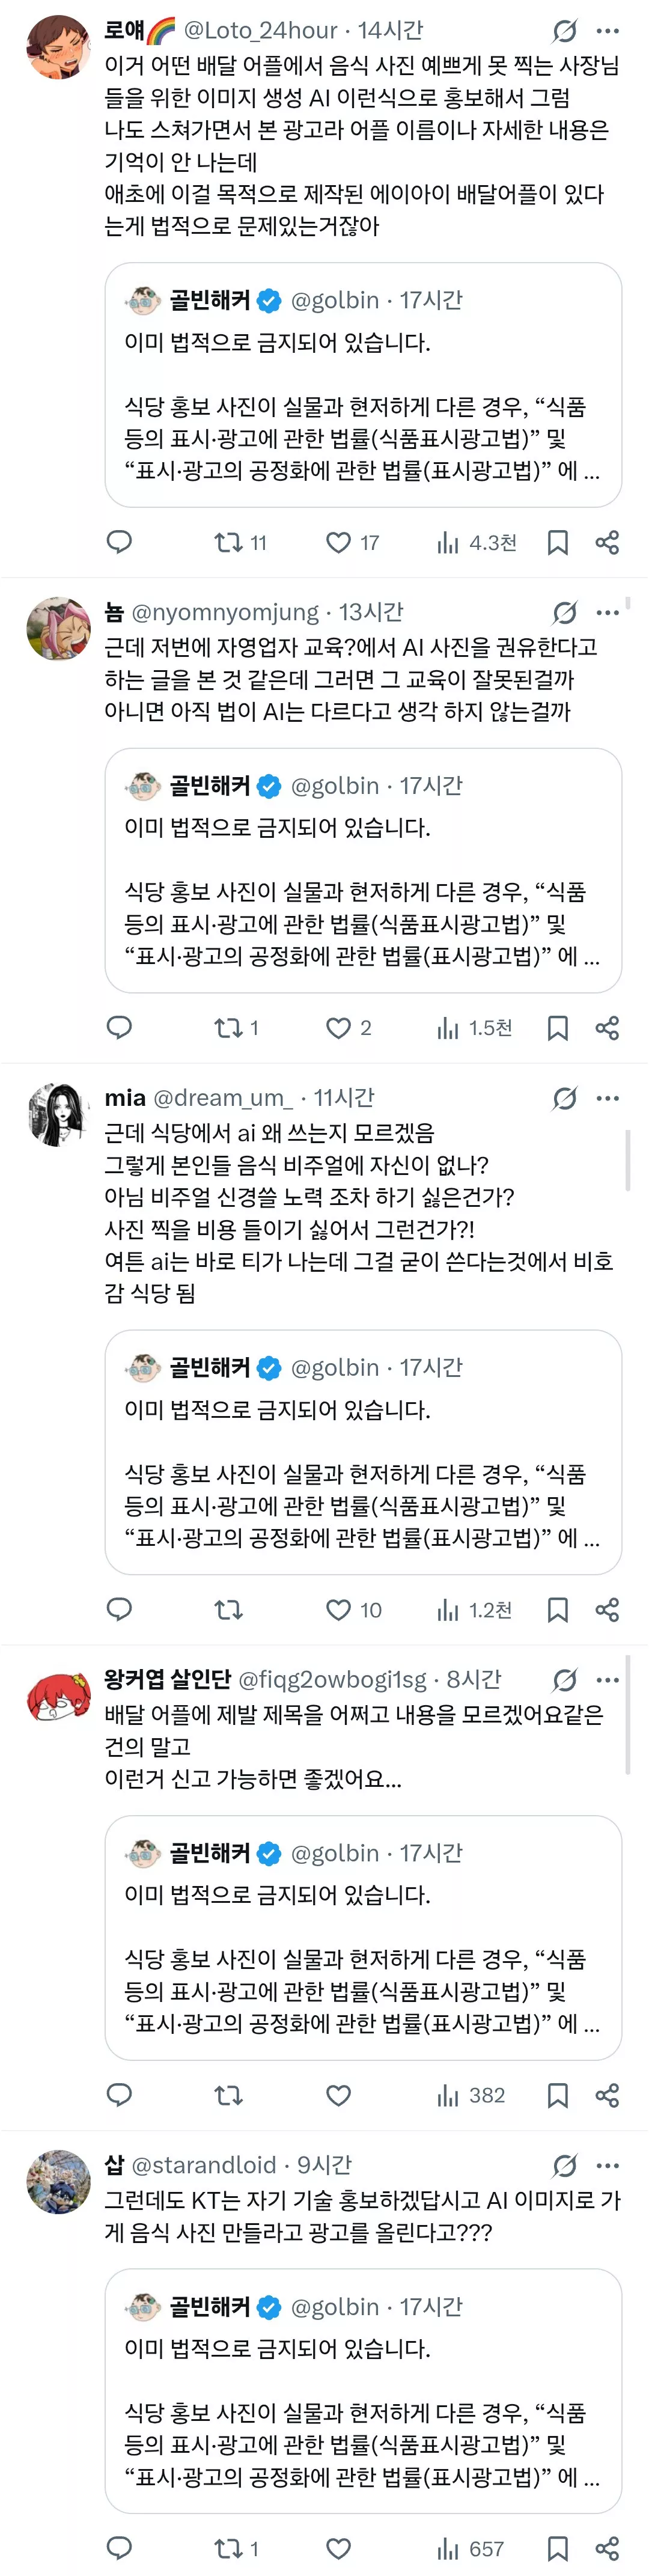Viewport: 649px width, 2576px height.
Task: Open @starandloid profile handle link
Action: click(204, 2165)
